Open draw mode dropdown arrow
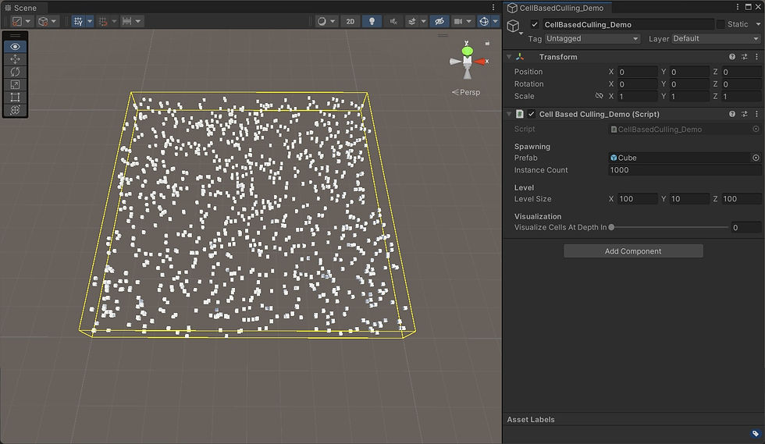The image size is (765, 444). [x=333, y=22]
